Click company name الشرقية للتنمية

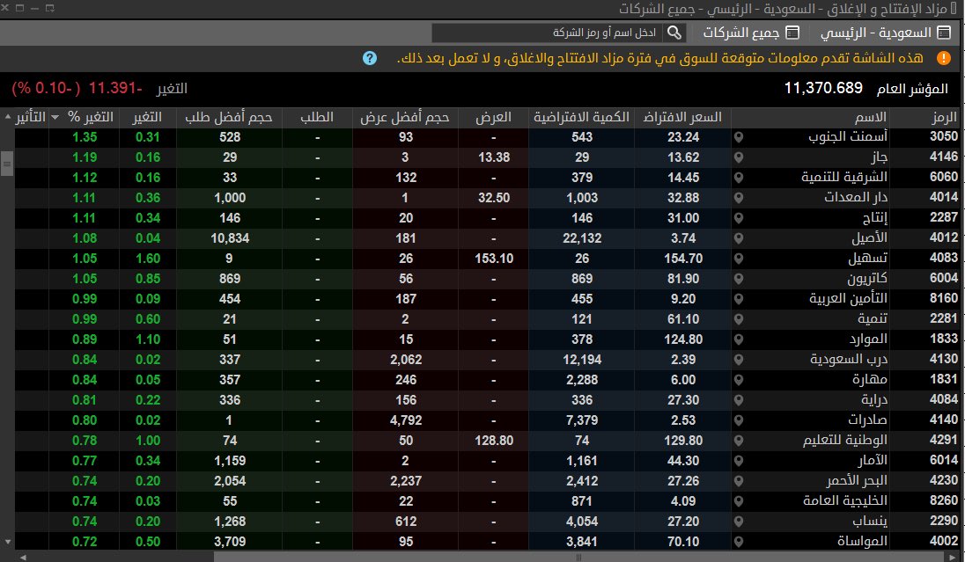pyautogui.click(x=844, y=177)
